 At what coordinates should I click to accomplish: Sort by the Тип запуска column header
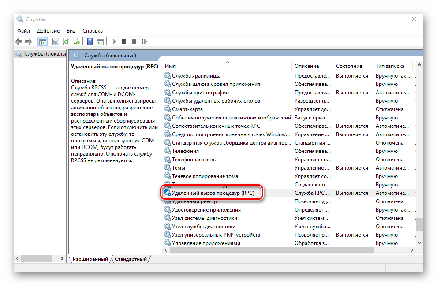[393, 66]
